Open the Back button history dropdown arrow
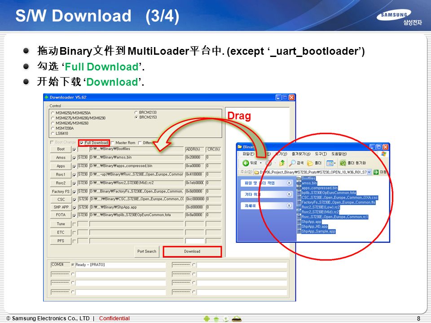Screen dimensions: 431x323 pyautogui.click(x=261, y=163)
